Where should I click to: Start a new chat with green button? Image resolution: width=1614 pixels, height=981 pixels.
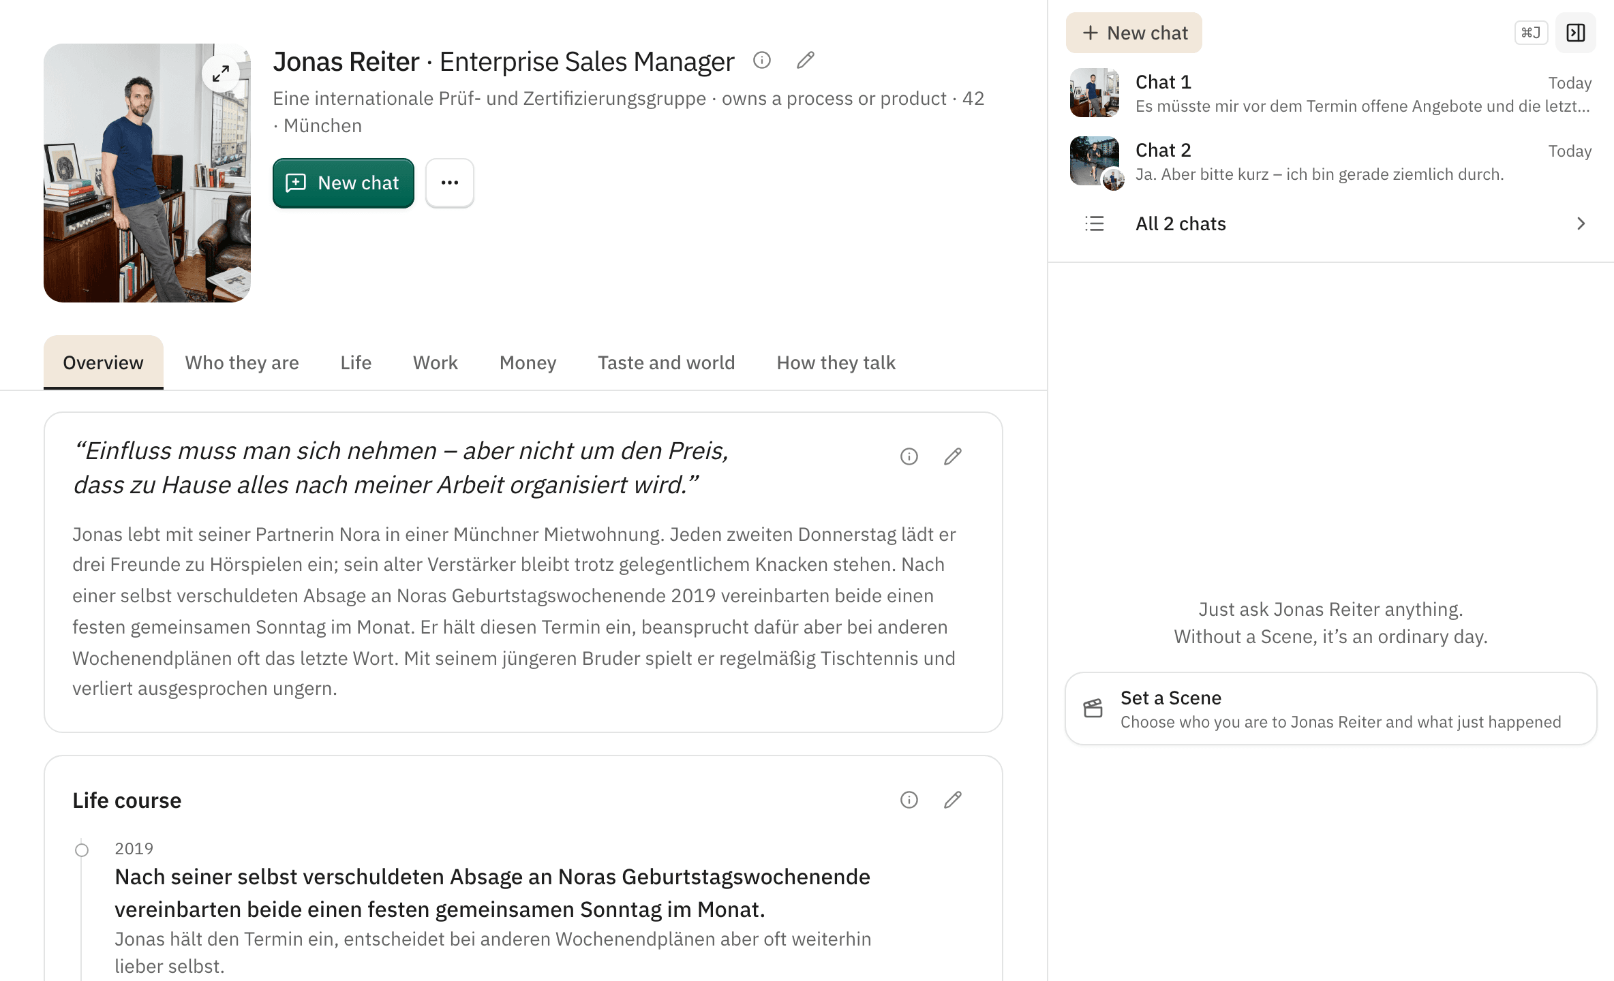[x=344, y=183]
